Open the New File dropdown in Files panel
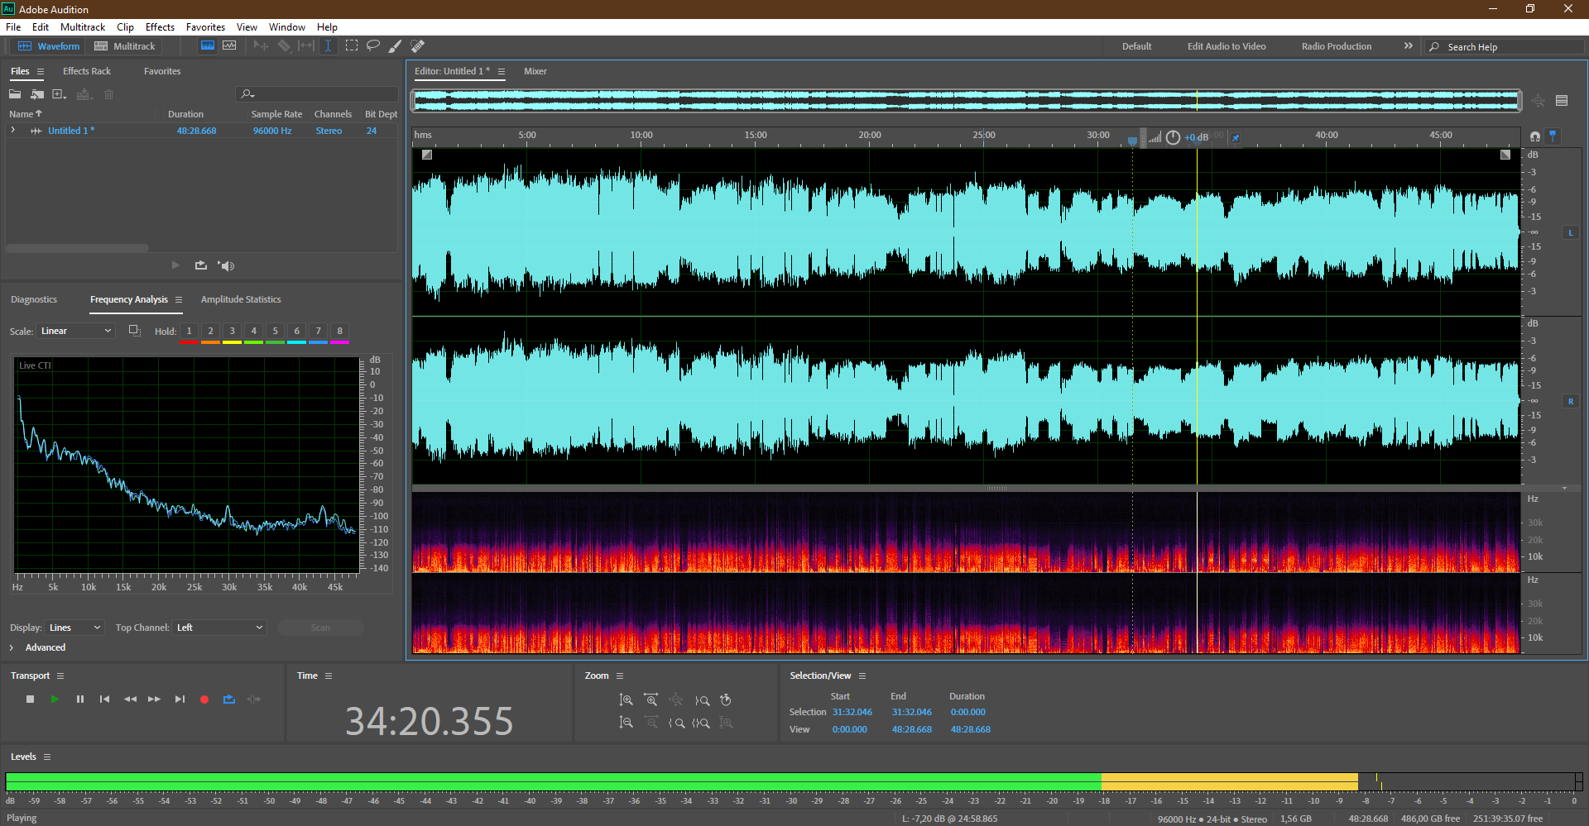 click(60, 94)
